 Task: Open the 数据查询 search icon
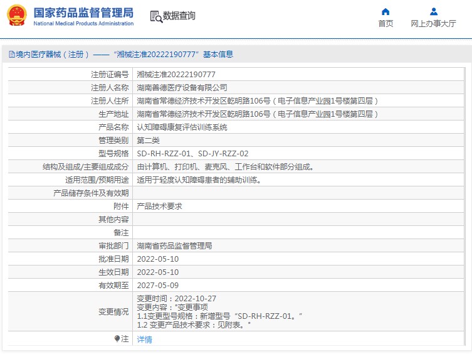[156, 16]
